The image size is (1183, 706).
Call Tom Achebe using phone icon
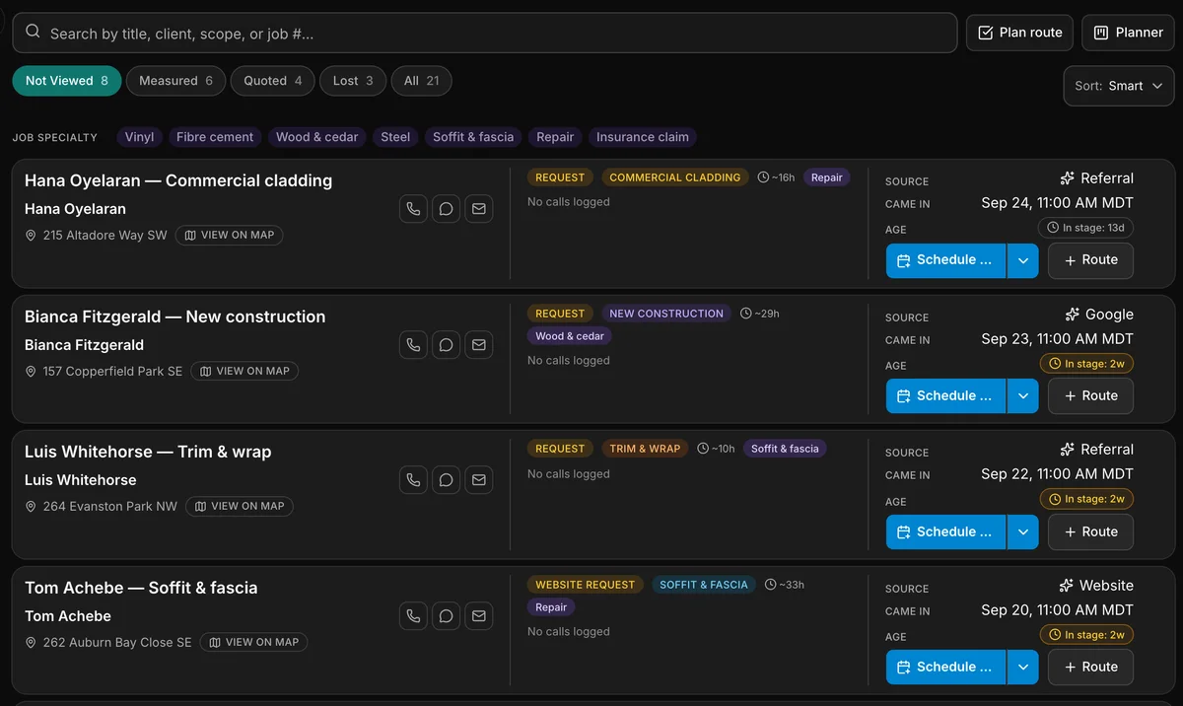(x=413, y=616)
